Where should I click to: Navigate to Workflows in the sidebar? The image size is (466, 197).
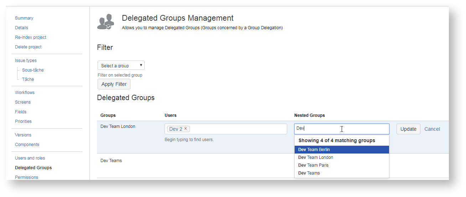[25, 93]
